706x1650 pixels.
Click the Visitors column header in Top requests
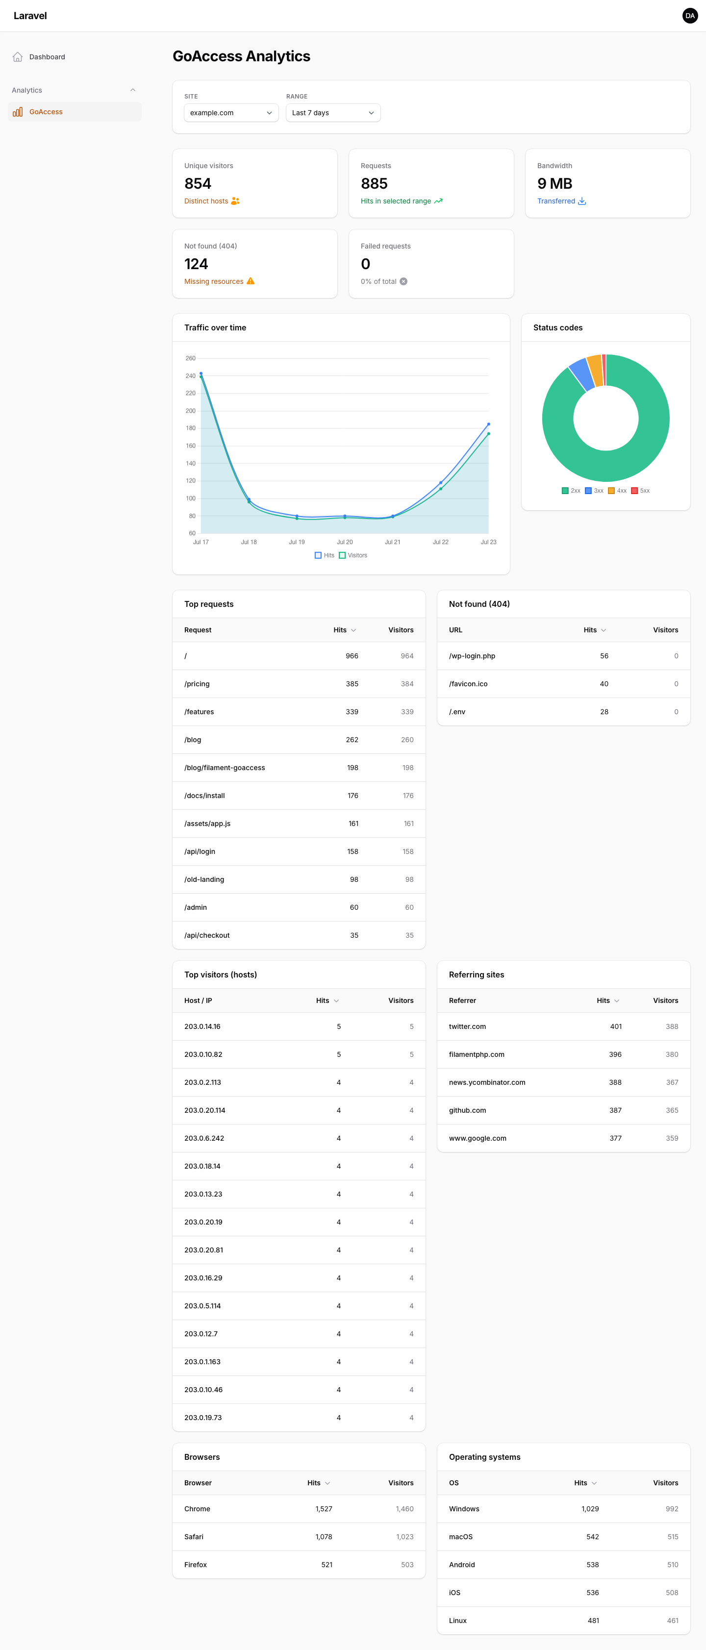click(x=401, y=630)
